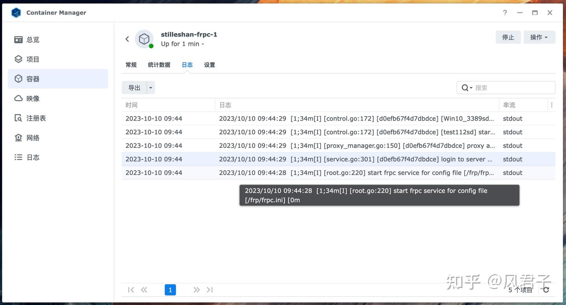Open the column options three-dot menu

(x=552, y=105)
